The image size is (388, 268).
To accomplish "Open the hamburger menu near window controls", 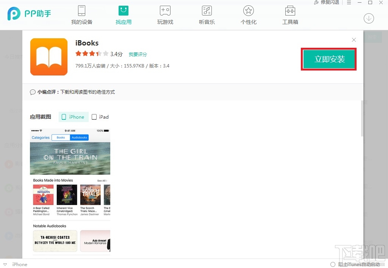I will pyautogui.click(x=349, y=3).
